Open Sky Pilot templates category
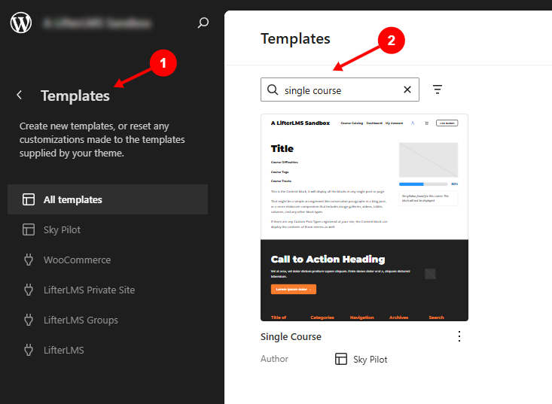Viewport: 552px width, 404px height. [108, 229]
